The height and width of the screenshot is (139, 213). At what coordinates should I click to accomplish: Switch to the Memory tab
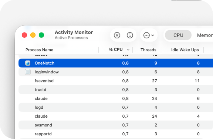click(205, 35)
